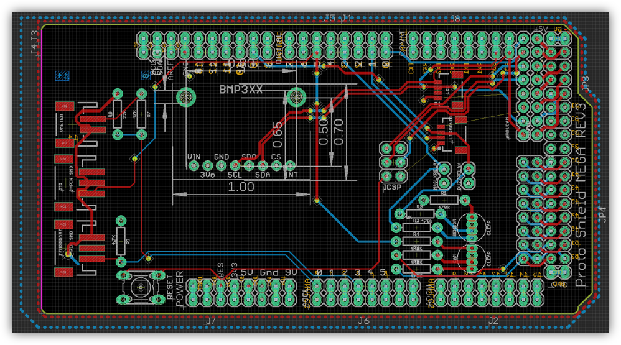621x345 pixels.
Task: Select the SDA pin label
Action: [262, 175]
